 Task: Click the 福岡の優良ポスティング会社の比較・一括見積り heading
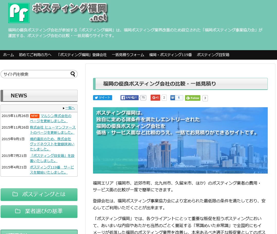coord(180,84)
